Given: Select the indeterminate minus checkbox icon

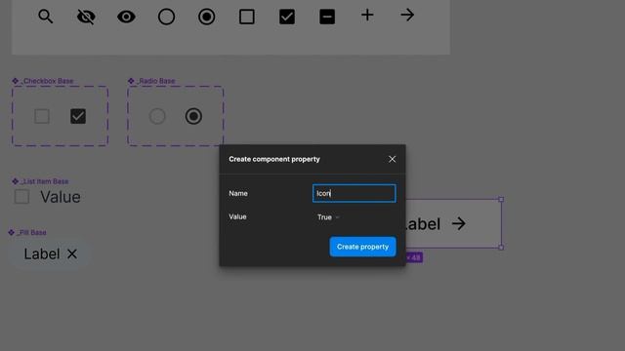Looking at the screenshot, I should tap(327, 17).
